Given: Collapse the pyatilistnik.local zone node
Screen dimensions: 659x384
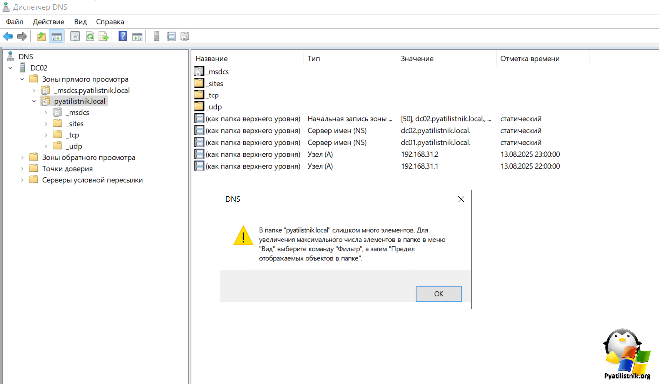Looking at the screenshot, I should tap(34, 101).
